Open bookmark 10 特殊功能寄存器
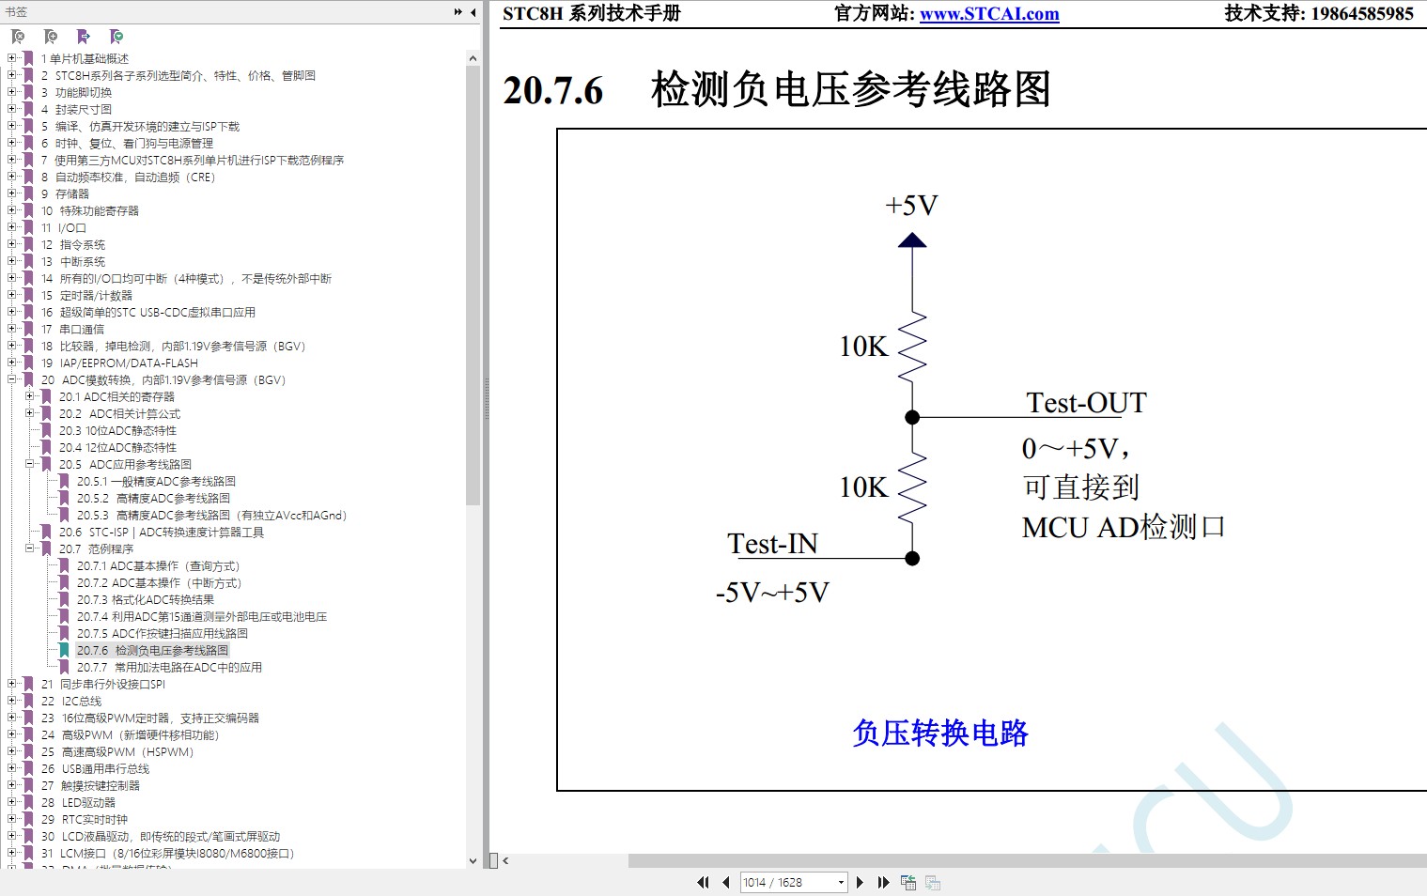Viewport: 1427px width, 896px height. click(89, 210)
